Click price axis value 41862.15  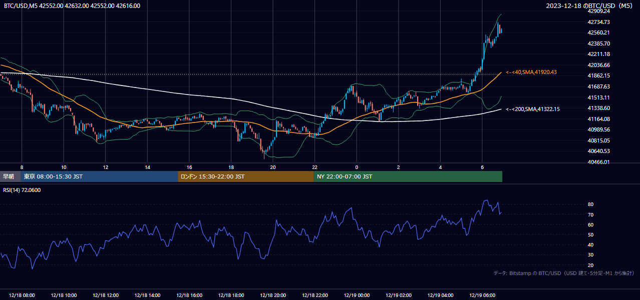(x=599, y=75)
